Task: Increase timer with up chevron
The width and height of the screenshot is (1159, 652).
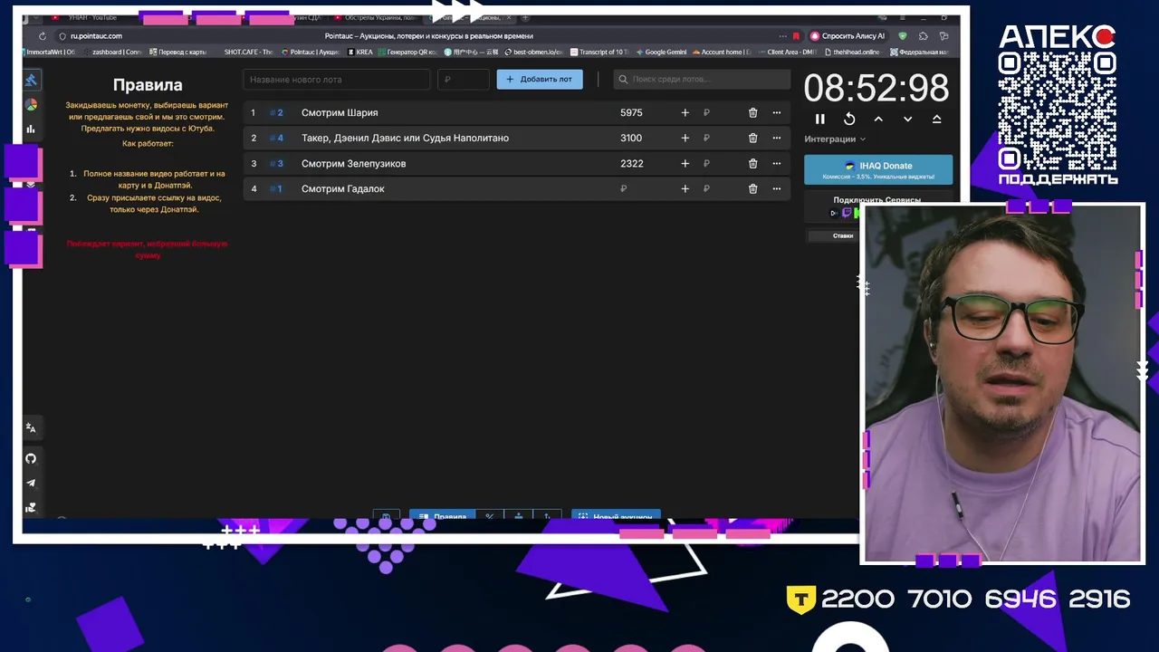Action: (878, 119)
